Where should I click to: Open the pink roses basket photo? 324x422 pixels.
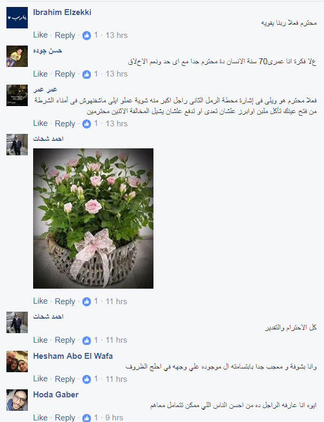pyautogui.click(x=93, y=218)
